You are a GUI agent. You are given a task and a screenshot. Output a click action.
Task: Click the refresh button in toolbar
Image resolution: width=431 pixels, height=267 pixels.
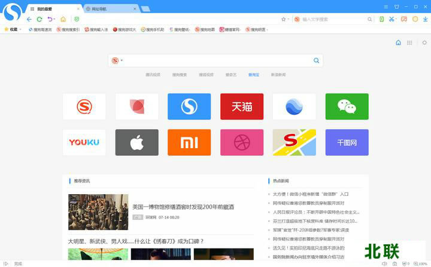tap(40, 19)
